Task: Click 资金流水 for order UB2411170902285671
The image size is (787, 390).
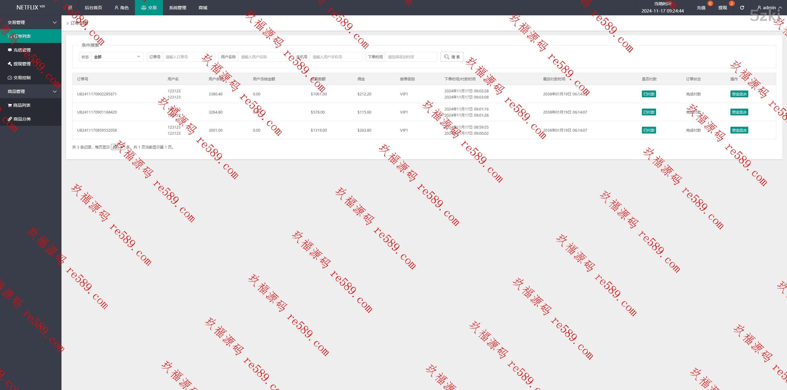Action: click(x=739, y=94)
